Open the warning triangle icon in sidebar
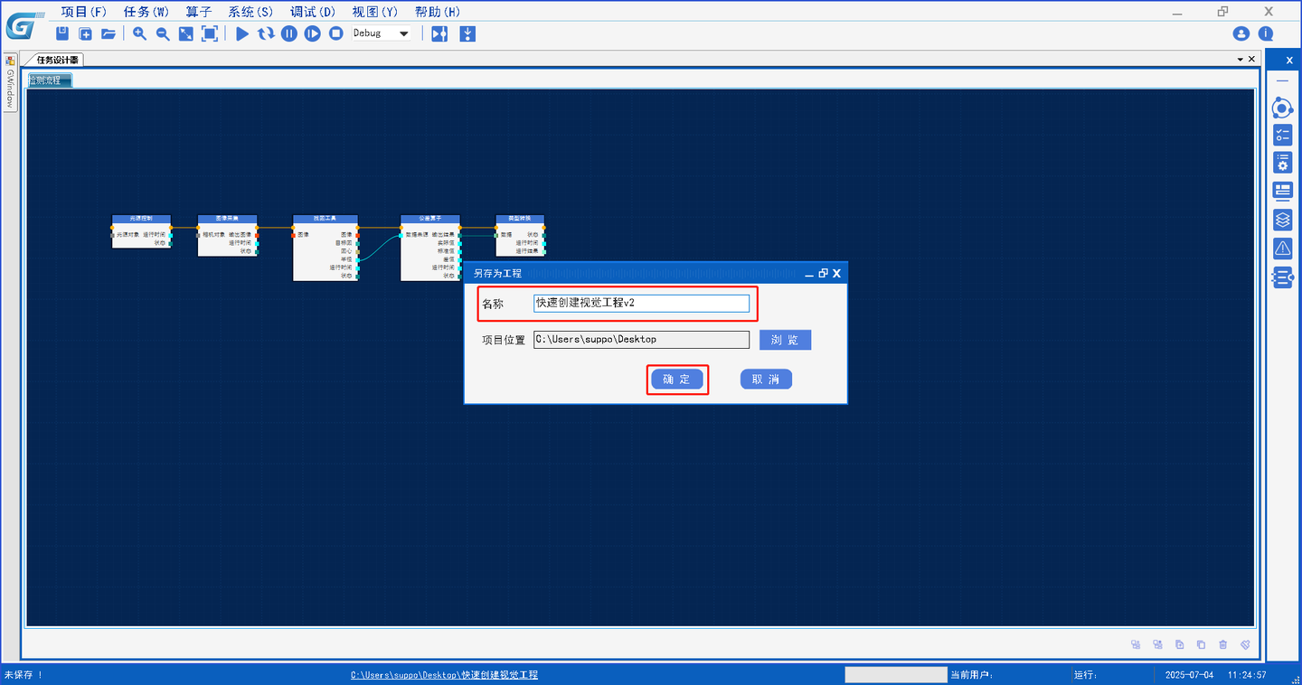The height and width of the screenshot is (685, 1302). click(x=1282, y=248)
